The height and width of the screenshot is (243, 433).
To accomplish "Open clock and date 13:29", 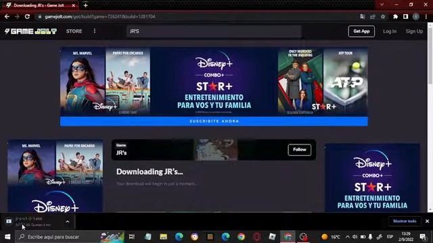I will pos(406,237).
